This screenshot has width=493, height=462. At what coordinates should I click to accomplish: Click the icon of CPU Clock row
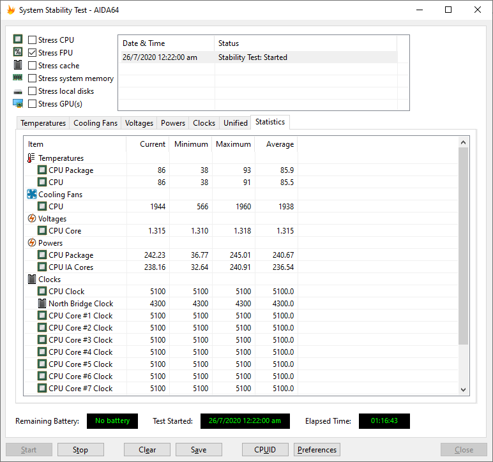[42, 291]
